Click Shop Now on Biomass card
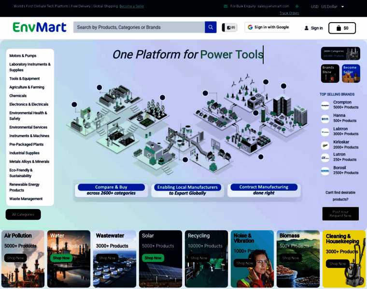The image size is (367, 289). (291, 258)
